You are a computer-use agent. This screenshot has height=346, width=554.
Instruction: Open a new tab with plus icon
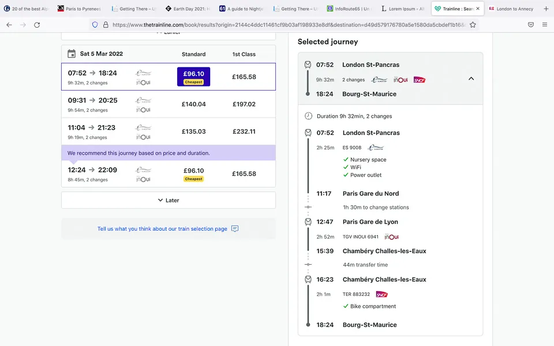coord(546,9)
